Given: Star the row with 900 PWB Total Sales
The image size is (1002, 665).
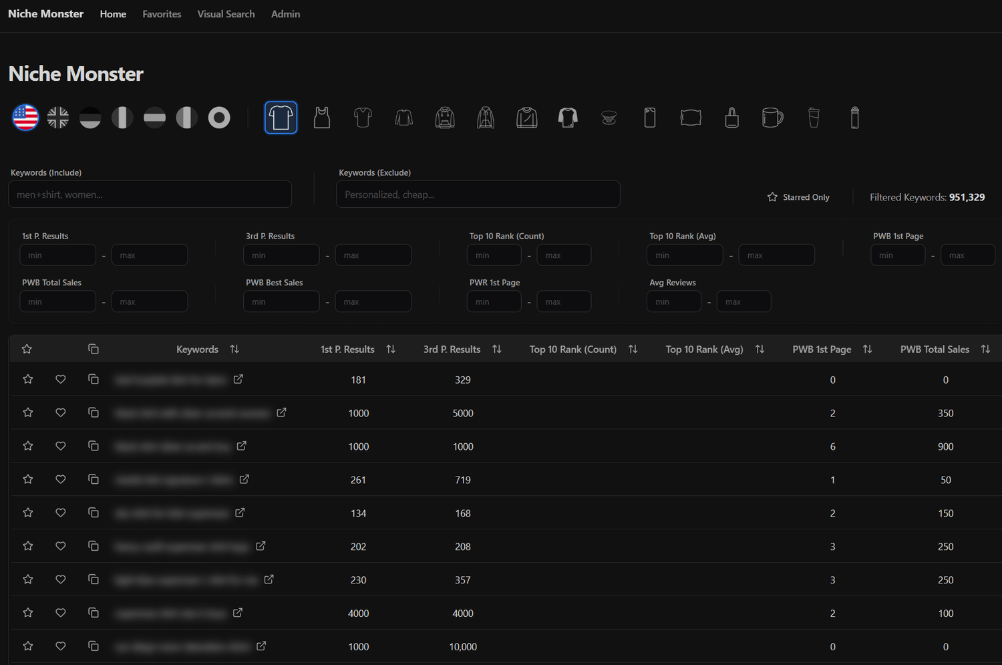Looking at the screenshot, I should (x=28, y=446).
